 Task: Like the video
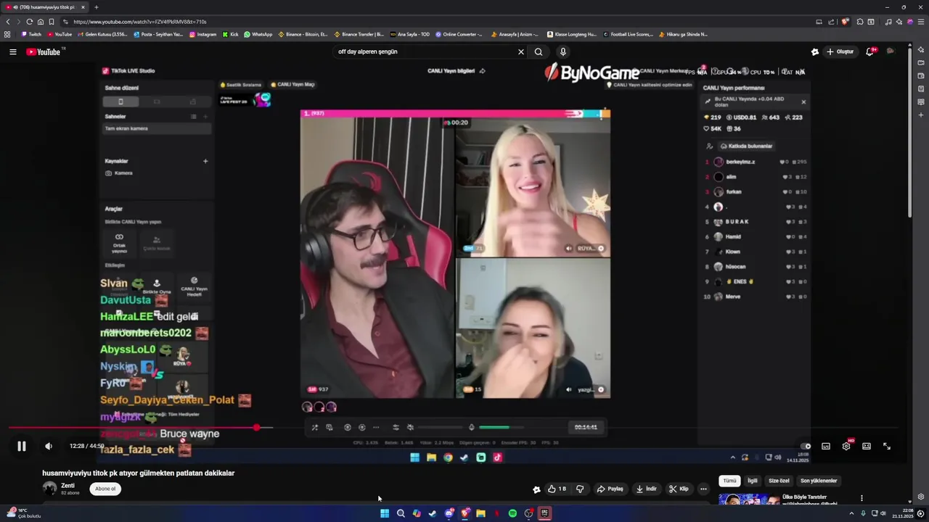point(557,489)
